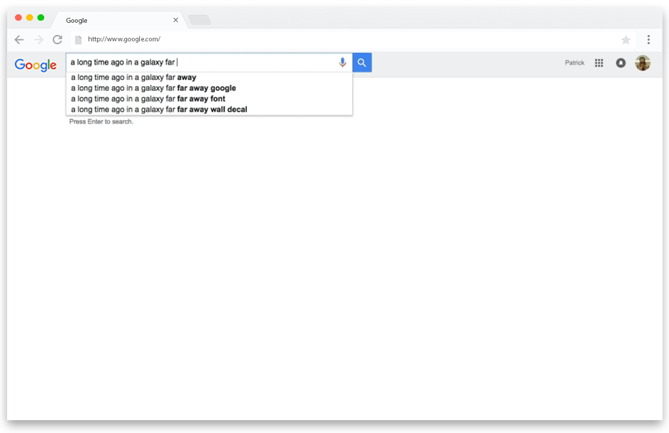Select the "far away google" suggestion
The image size is (669, 433).
tap(153, 88)
